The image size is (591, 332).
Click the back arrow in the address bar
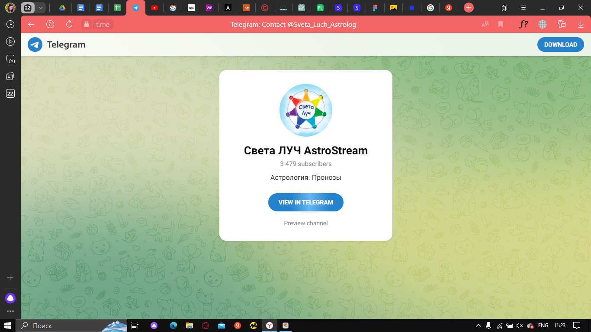pos(31,25)
